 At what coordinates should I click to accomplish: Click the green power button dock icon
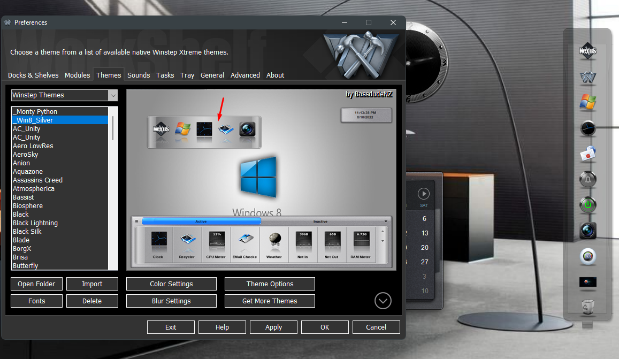587,205
